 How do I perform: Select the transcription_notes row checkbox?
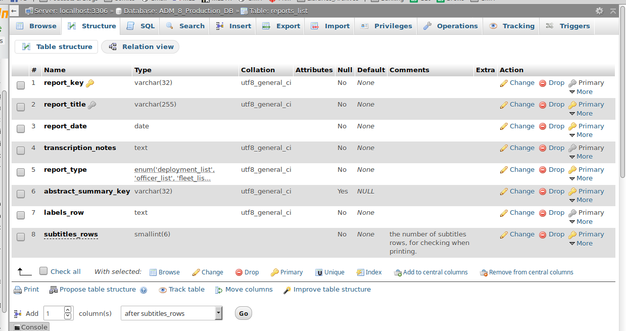point(21,151)
